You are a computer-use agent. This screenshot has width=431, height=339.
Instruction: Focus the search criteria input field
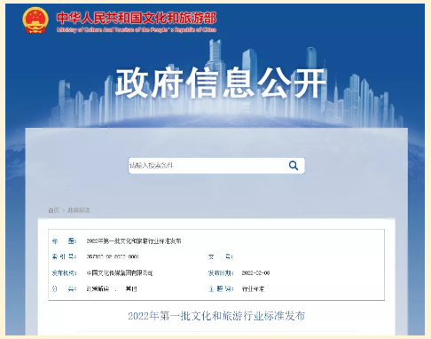coord(216,166)
